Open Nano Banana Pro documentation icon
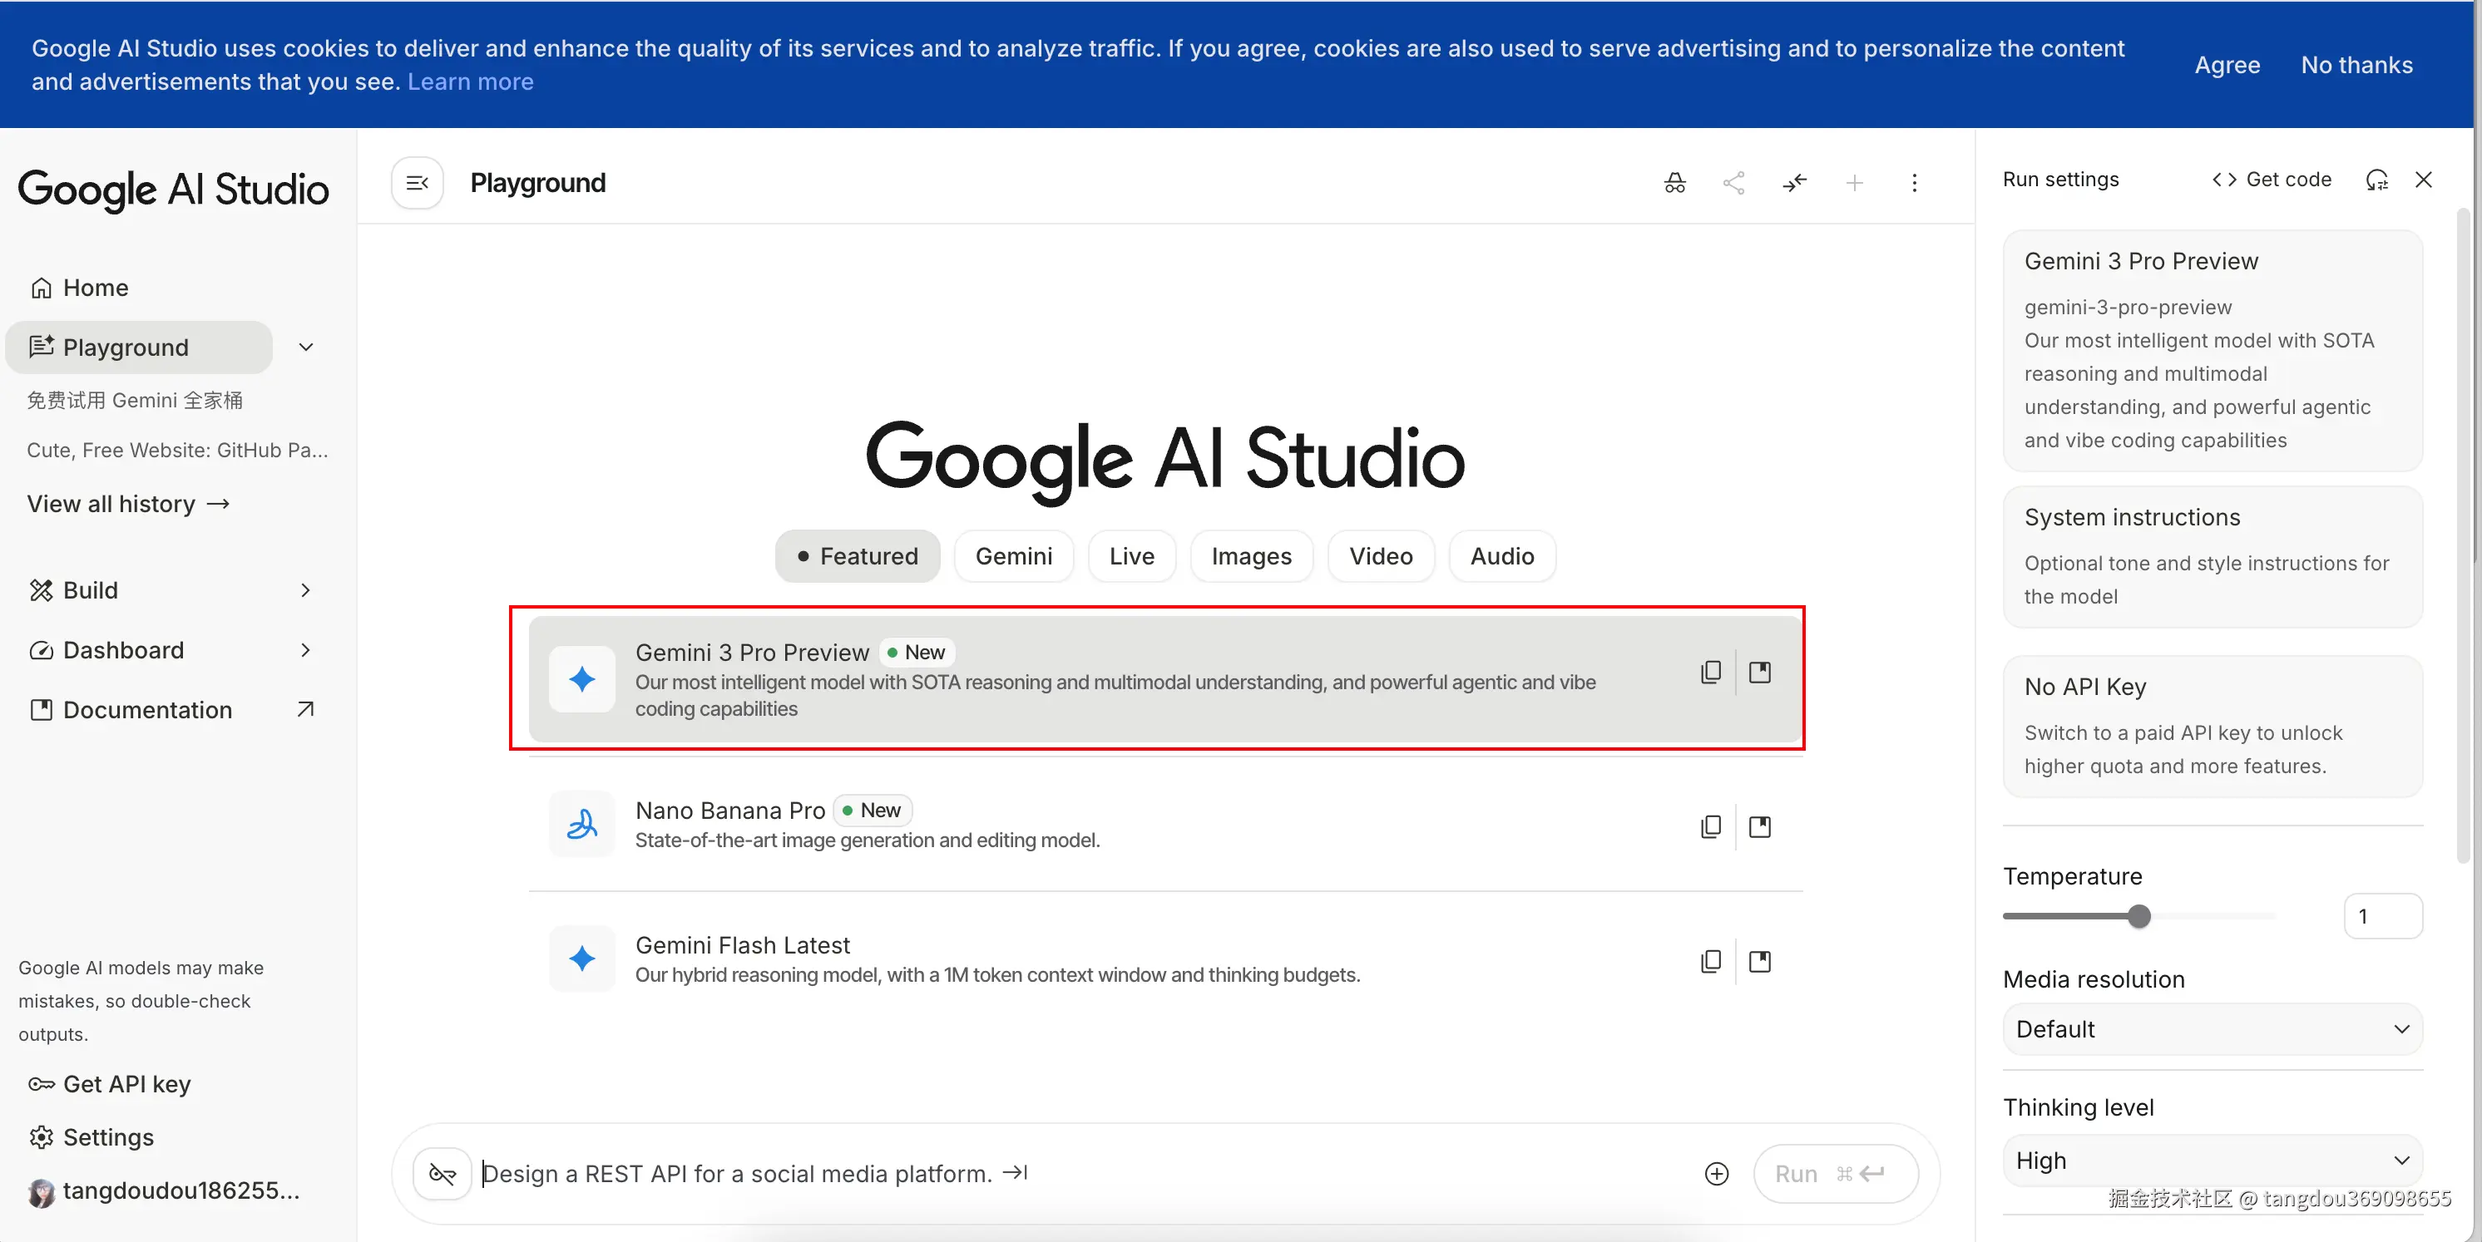 click(1759, 827)
